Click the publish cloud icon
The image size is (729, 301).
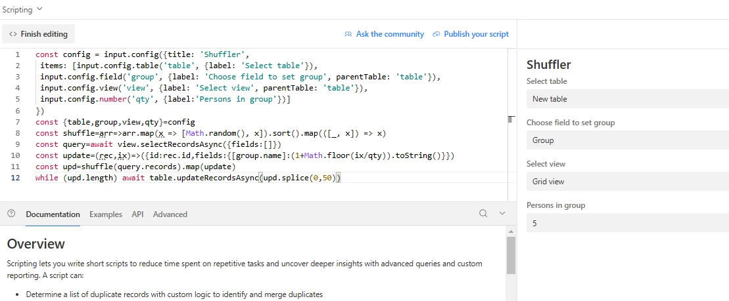click(x=436, y=34)
